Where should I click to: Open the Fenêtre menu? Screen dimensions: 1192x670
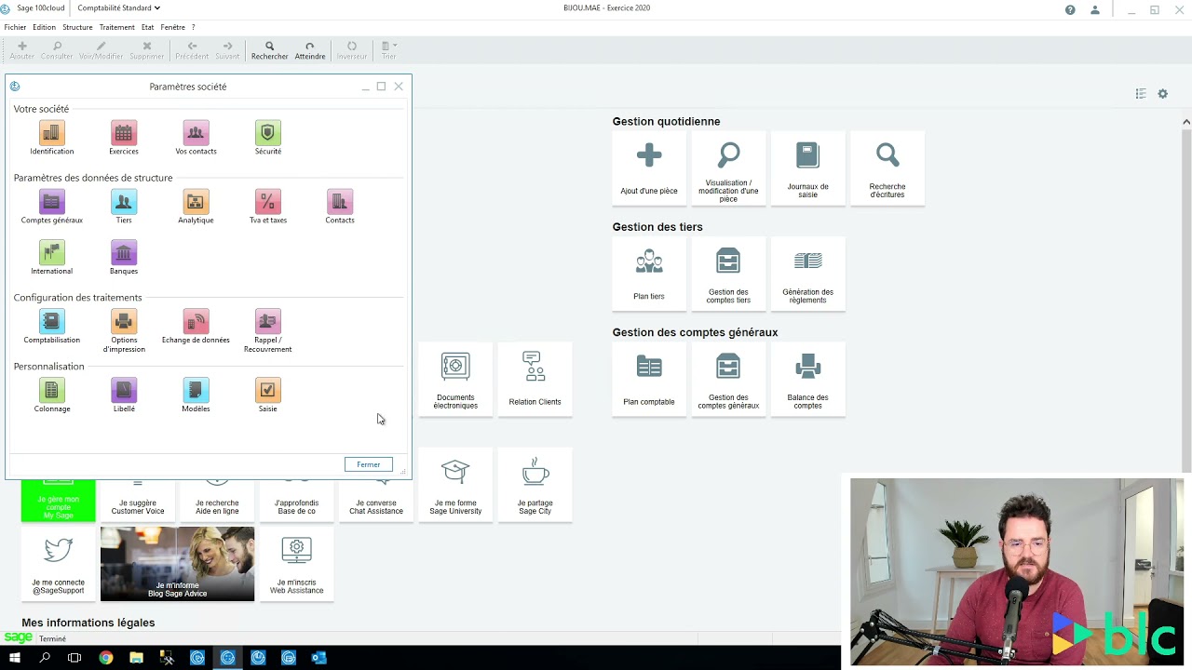pos(172,27)
